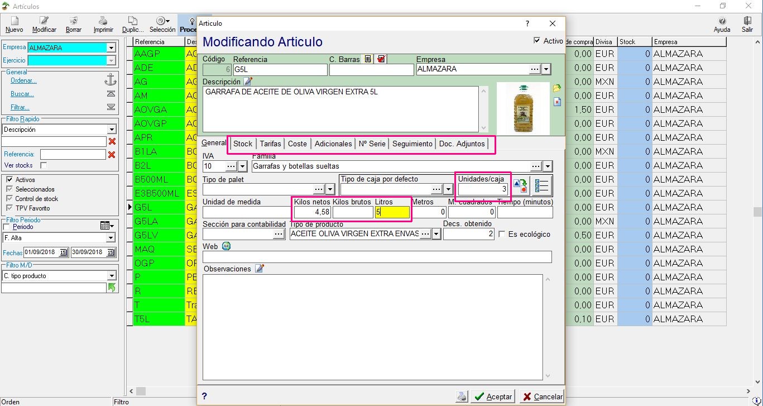
Task: Toggle the TPV Favorito checkbox
Action: click(x=9, y=208)
